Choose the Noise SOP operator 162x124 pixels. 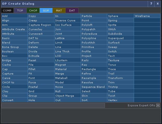(x=67, y=87)
